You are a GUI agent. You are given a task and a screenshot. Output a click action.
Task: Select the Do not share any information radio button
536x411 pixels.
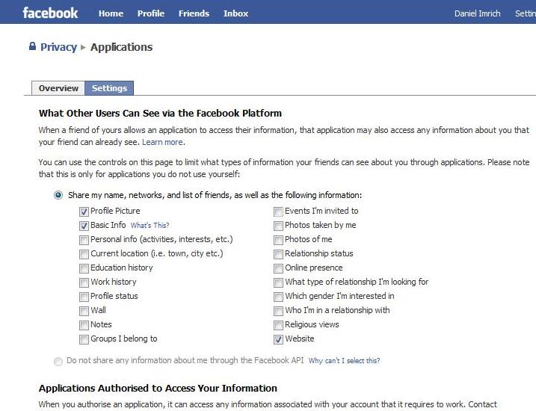click(x=58, y=361)
